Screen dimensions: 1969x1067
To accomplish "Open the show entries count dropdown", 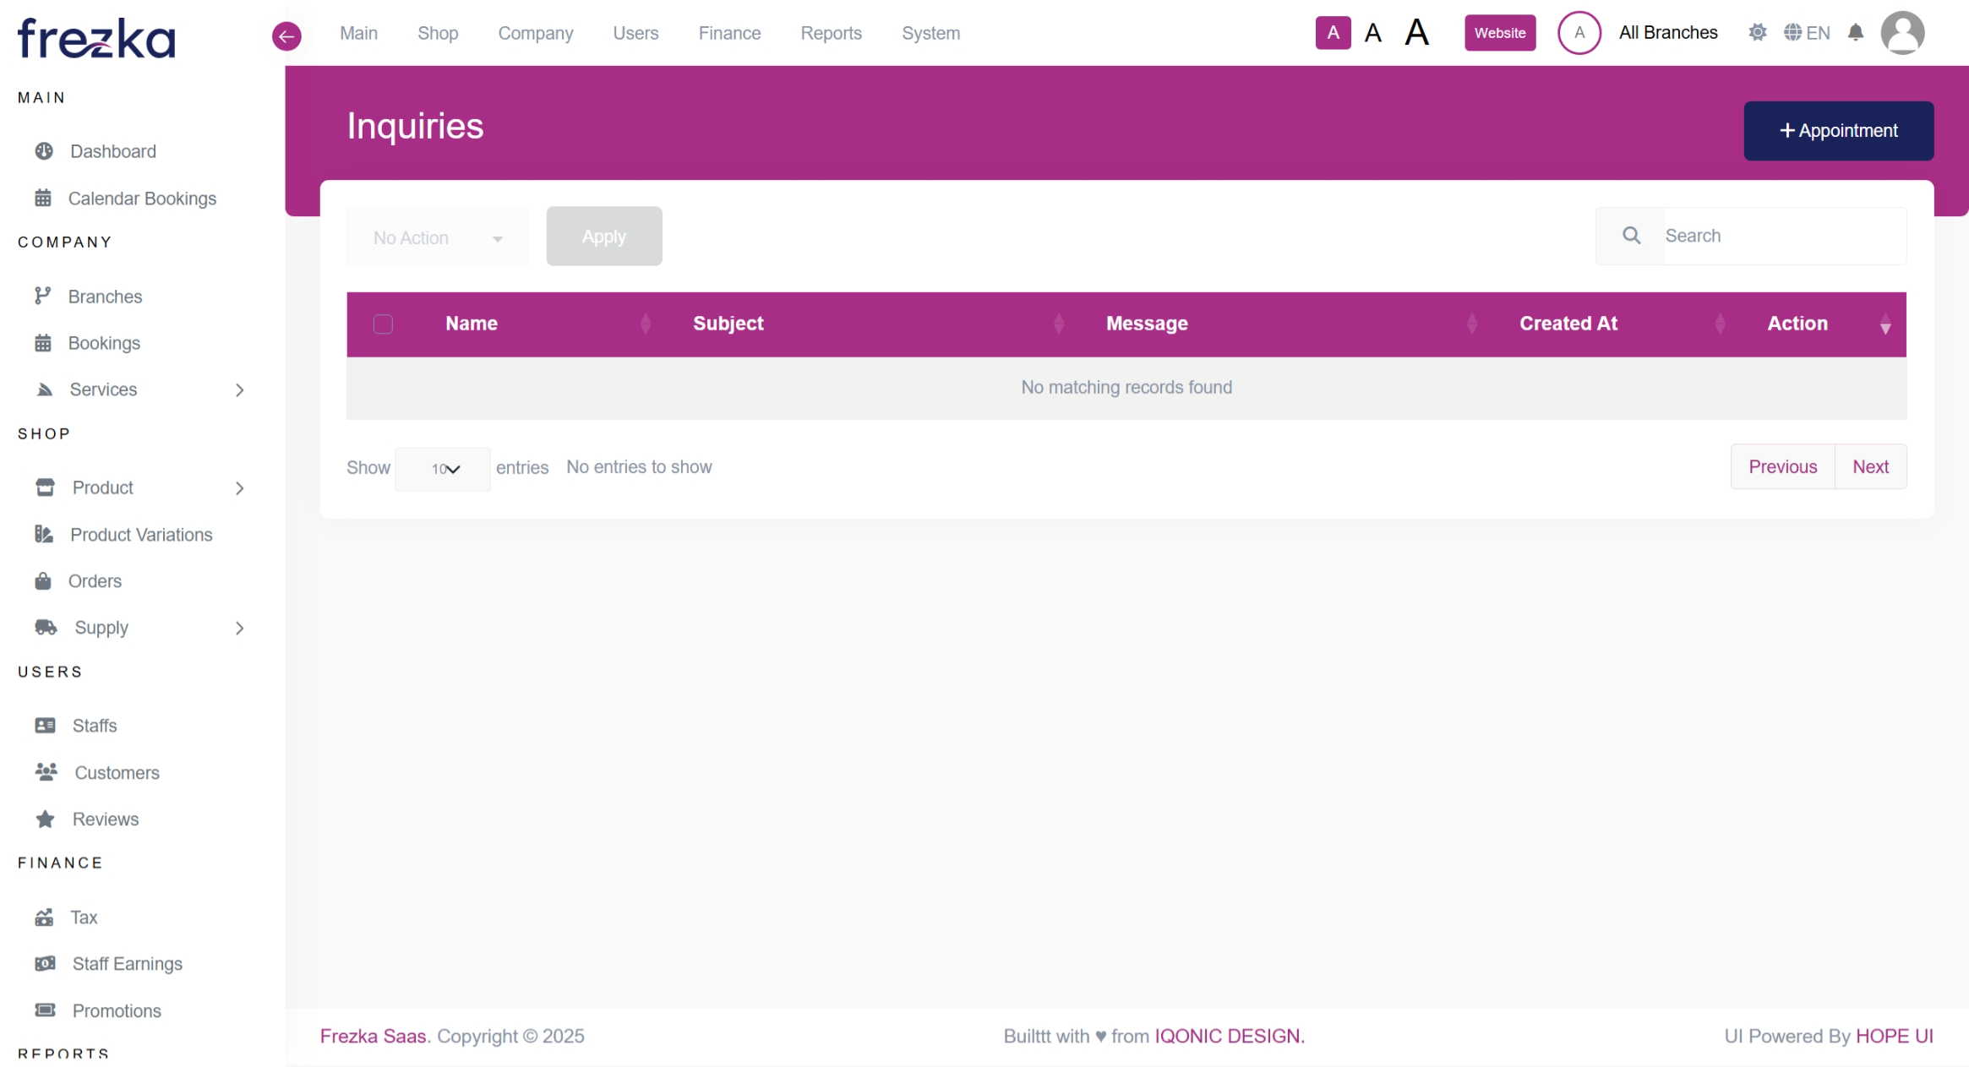I will pyautogui.click(x=444, y=469).
